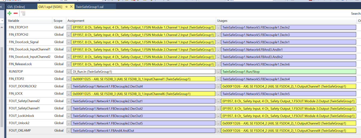Click the FBDecouple1.DecIn6 usage field

point(289,64)
